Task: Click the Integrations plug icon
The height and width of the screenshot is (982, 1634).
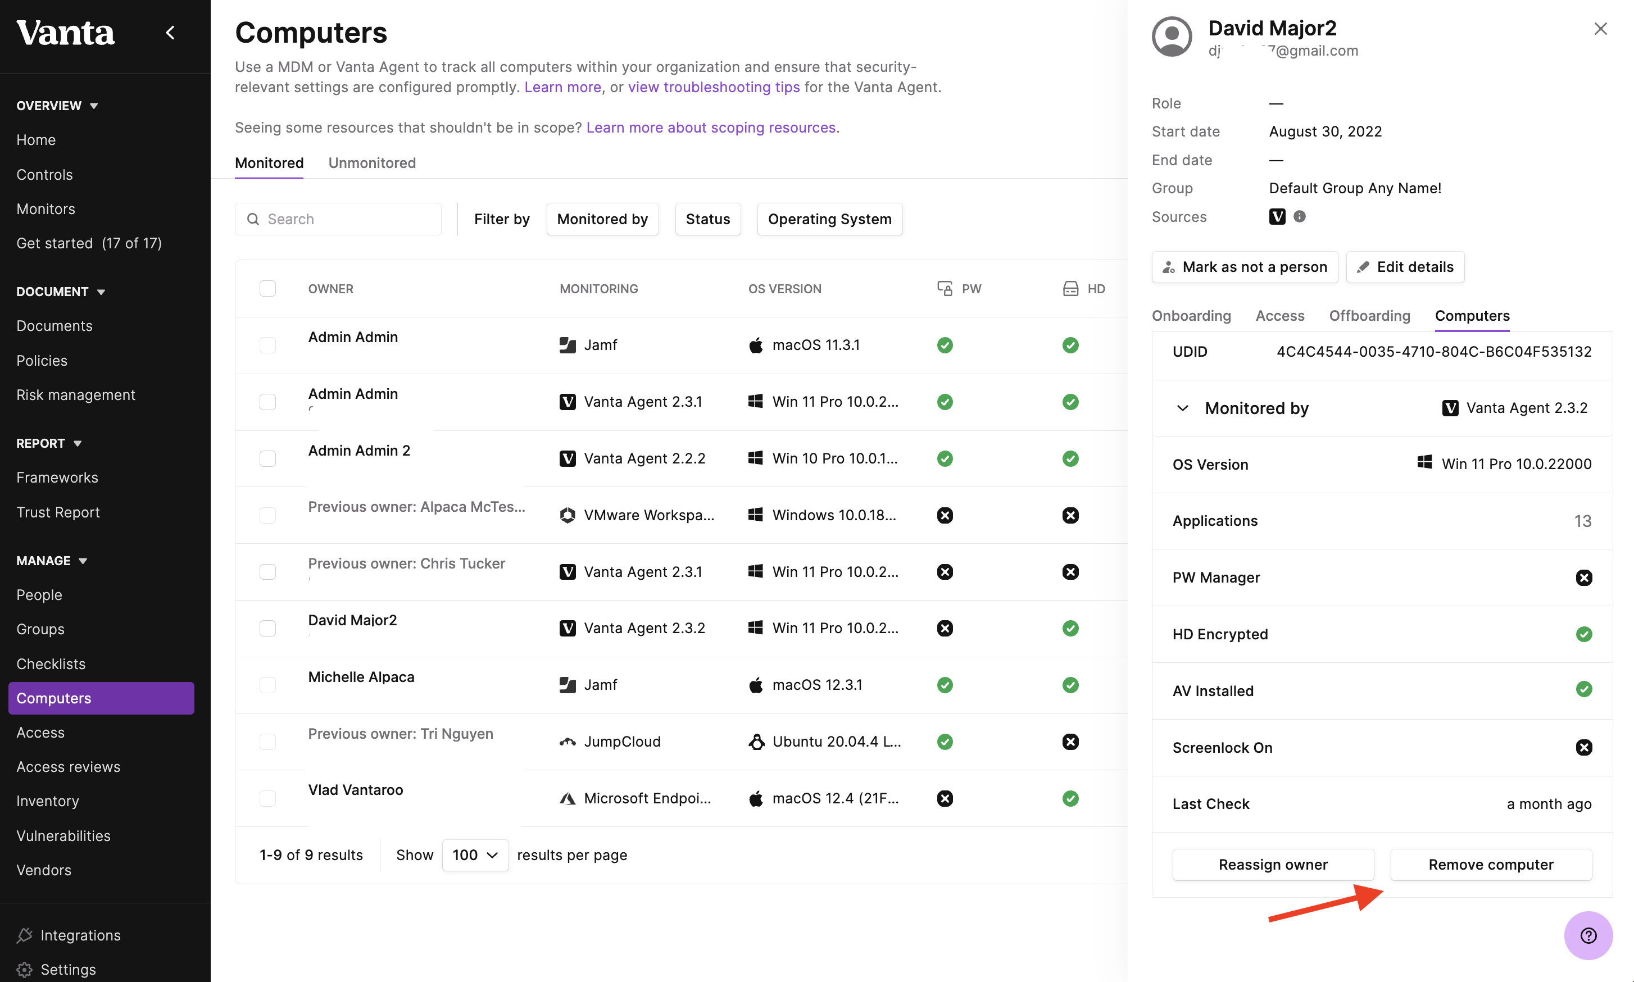Action: click(x=25, y=935)
